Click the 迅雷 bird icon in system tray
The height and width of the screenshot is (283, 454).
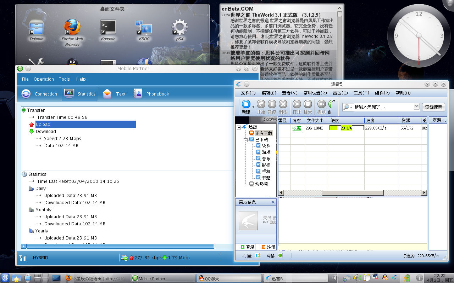point(394,278)
